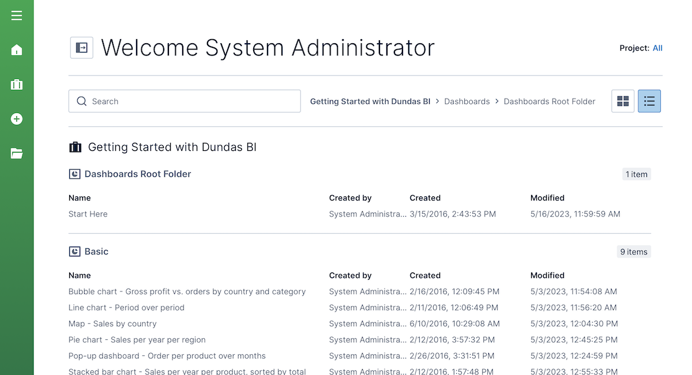Click the Welcome System Administrator heading
This screenshot has height=375, width=692.
click(x=268, y=48)
